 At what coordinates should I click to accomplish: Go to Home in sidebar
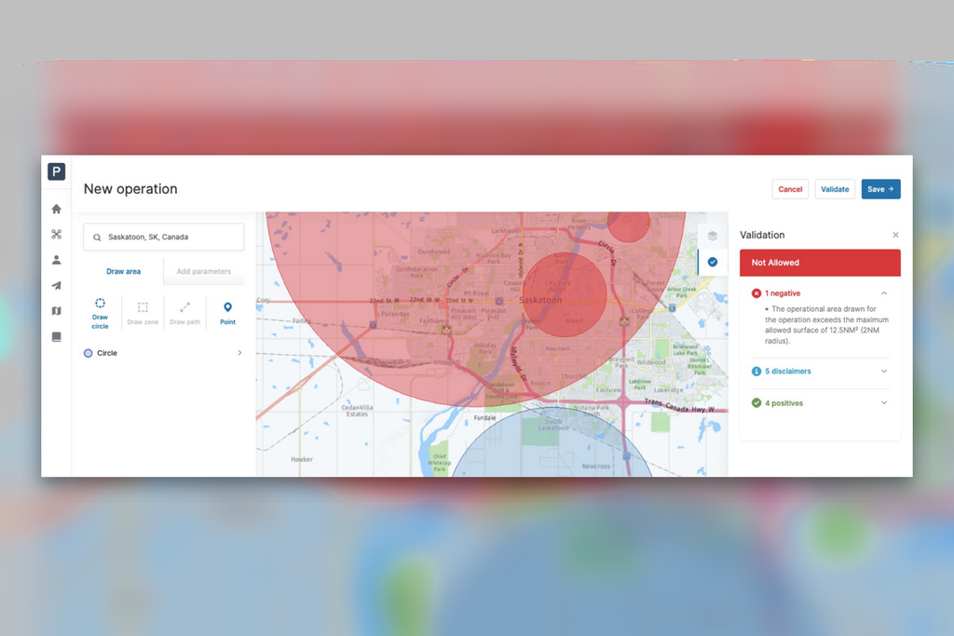point(57,210)
